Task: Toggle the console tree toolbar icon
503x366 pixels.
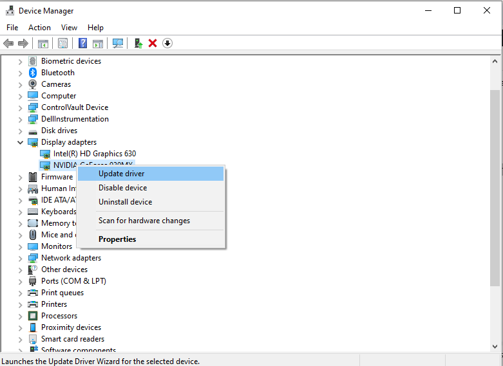Action: coord(43,43)
